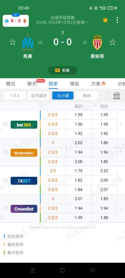Tap the 賽中賠率 legend entry
The height and width of the screenshot is (278, 125).
[14, 253]
